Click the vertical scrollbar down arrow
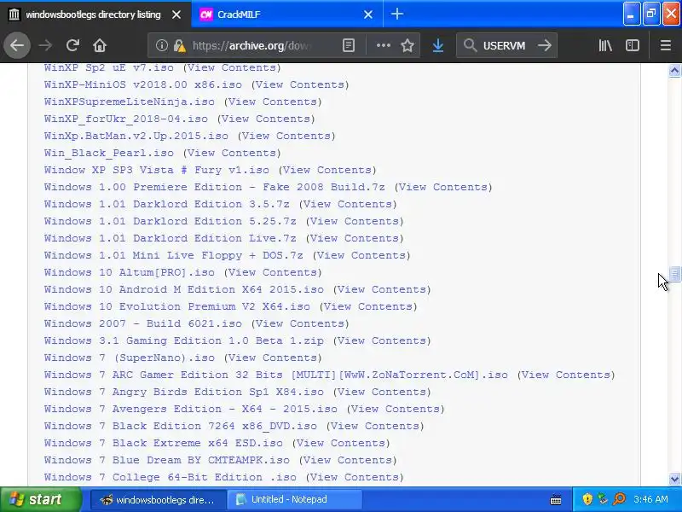The width and height of the screenshot is (682, 512). point(674,479)
